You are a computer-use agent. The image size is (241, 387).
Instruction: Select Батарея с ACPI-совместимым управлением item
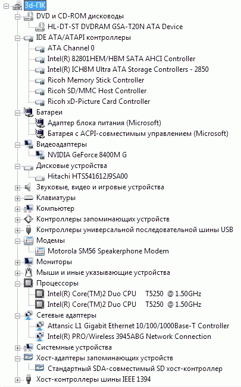138,134
